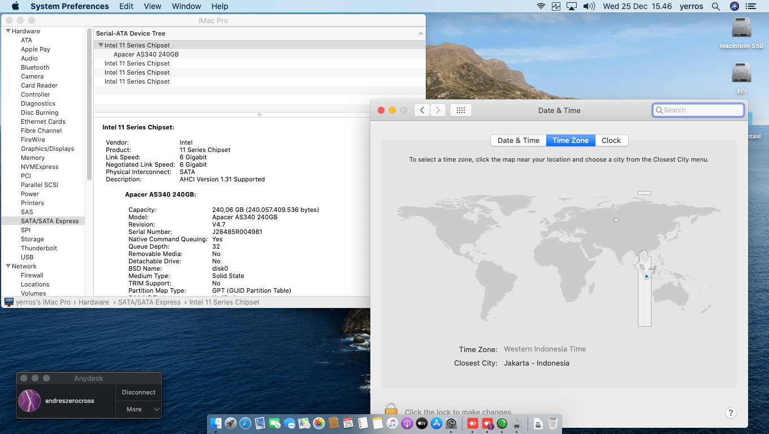Collapse the Network section in sidebar
This screenshot has height=434, width=769.
[x=8, y=266]
